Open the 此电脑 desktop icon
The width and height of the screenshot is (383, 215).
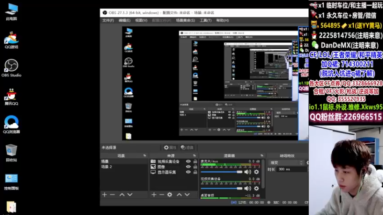11,11
